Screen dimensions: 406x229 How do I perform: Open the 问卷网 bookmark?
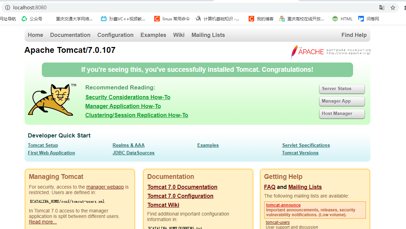369,19
